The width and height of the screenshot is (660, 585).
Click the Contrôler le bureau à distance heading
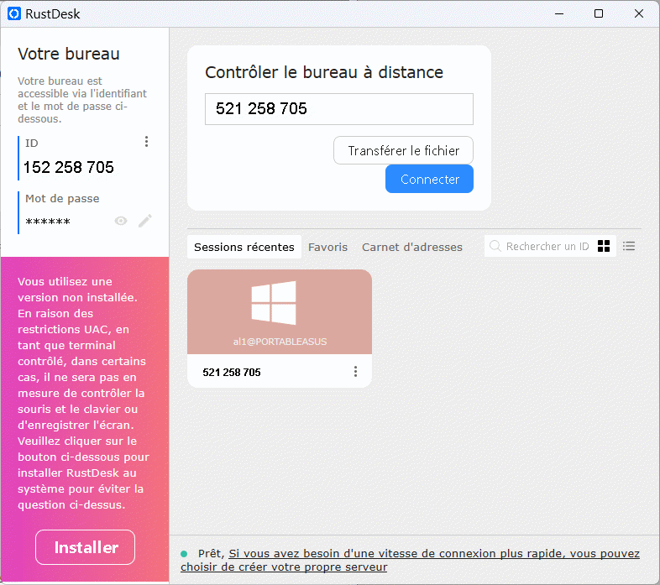tap(324, 72)
